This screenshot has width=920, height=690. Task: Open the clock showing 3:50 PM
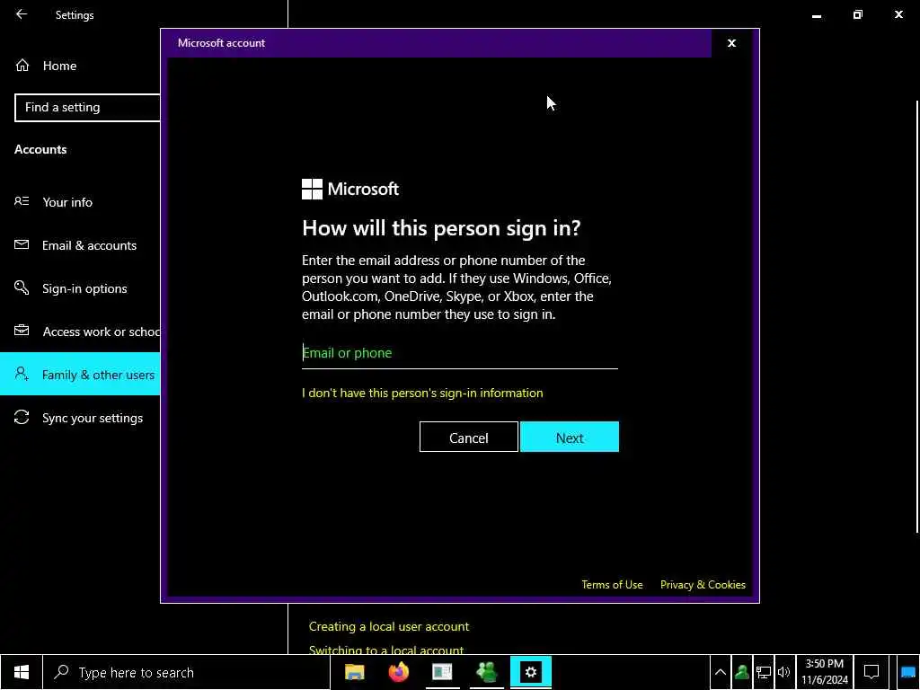(x=825, y=672)
